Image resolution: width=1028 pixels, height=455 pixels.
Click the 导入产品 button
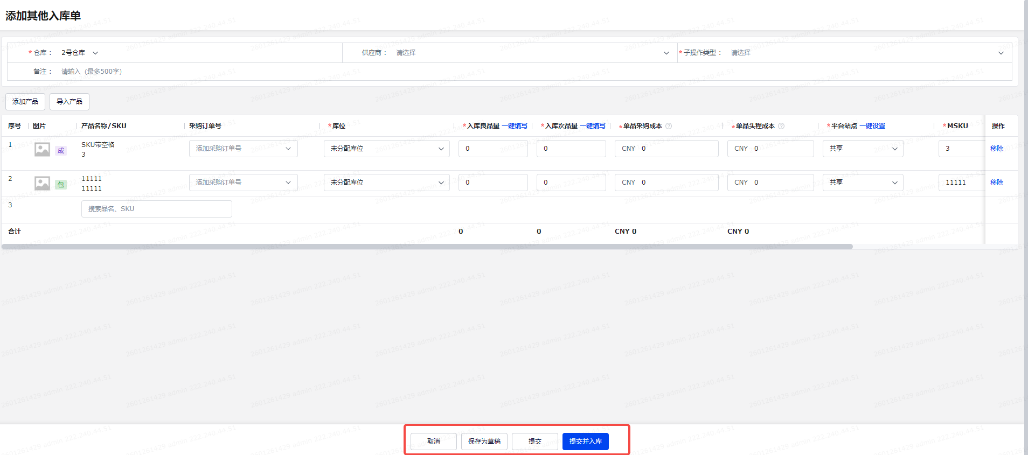70,102
